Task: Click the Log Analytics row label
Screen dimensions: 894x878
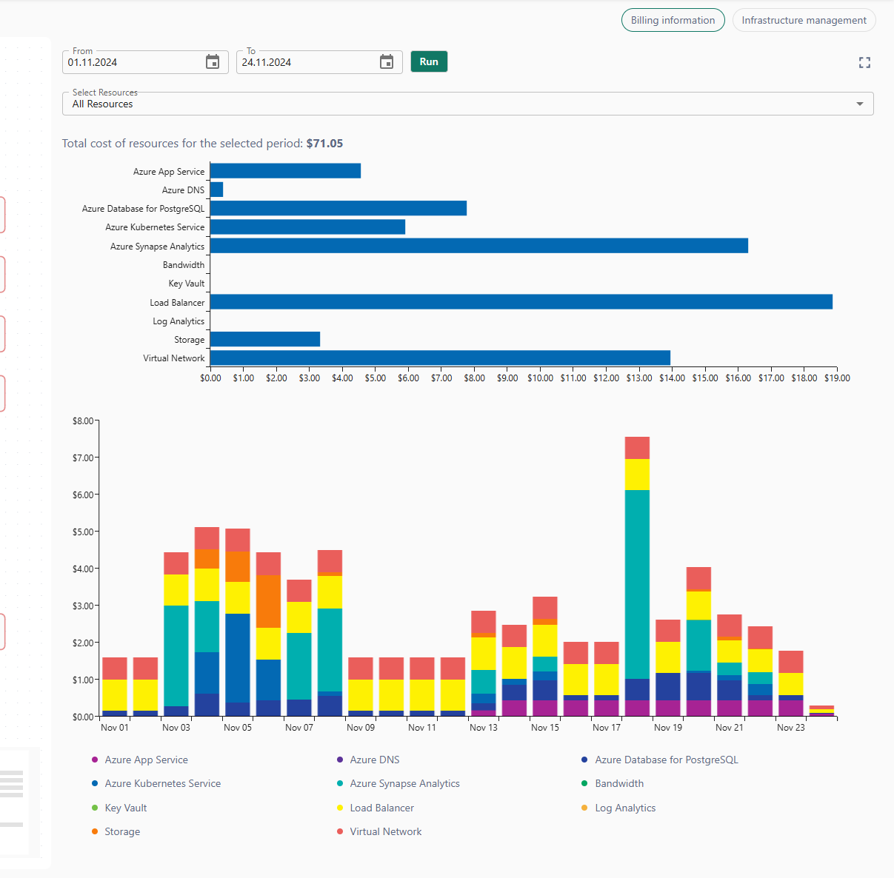Action: [x=179, y=321]
